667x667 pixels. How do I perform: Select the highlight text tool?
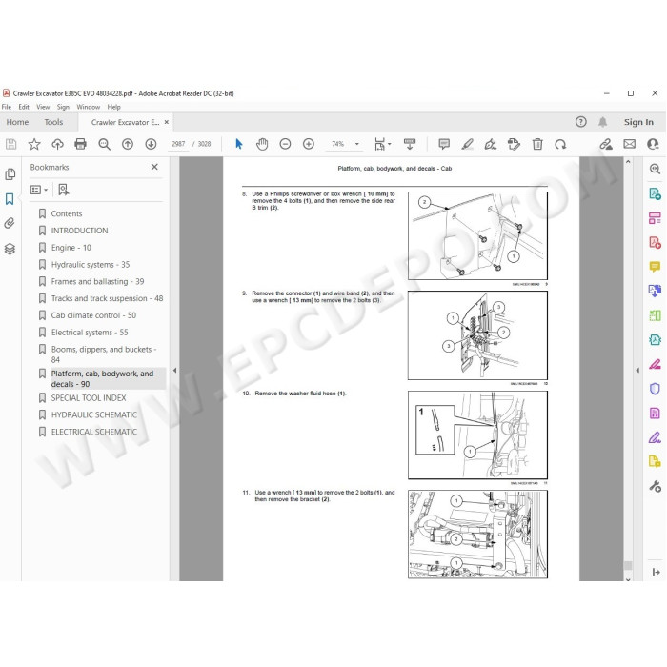click(x=468, y=144)
